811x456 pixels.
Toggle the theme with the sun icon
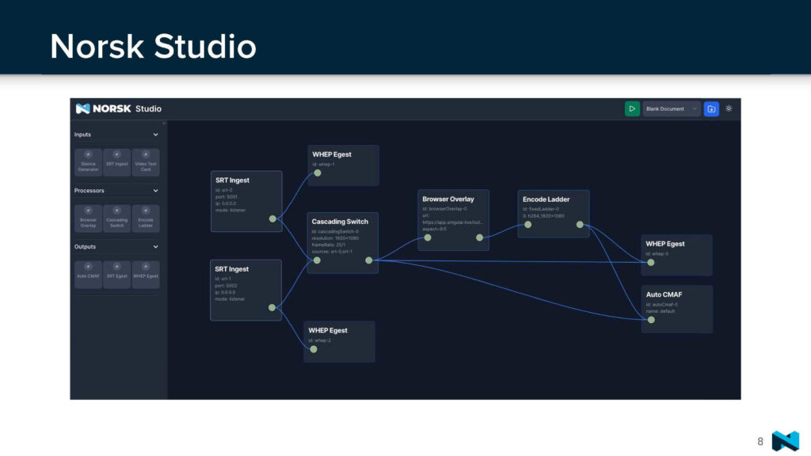tap(729, 108)
